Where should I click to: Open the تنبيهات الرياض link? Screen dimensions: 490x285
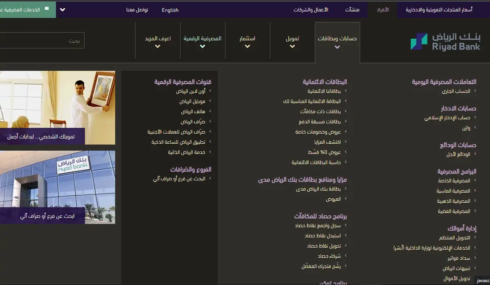coord(457,268)
